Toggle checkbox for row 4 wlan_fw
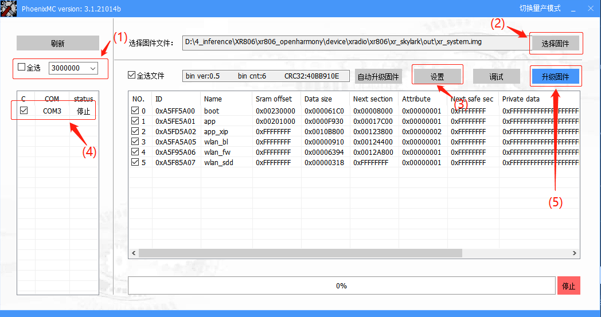Screen dimensions: 601x317 (x=135, y=152)
